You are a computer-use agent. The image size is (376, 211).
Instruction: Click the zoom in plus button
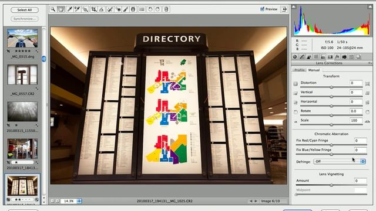coord(57,201)
